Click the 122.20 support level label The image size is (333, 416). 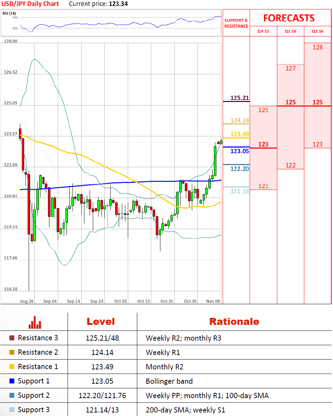click(x=240, y=169)
